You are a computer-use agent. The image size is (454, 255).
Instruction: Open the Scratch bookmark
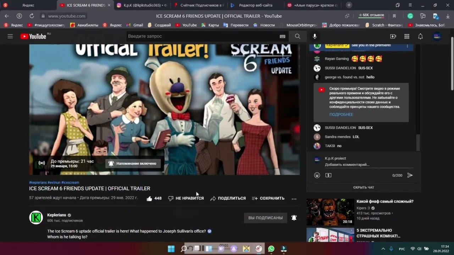[384, 25]
